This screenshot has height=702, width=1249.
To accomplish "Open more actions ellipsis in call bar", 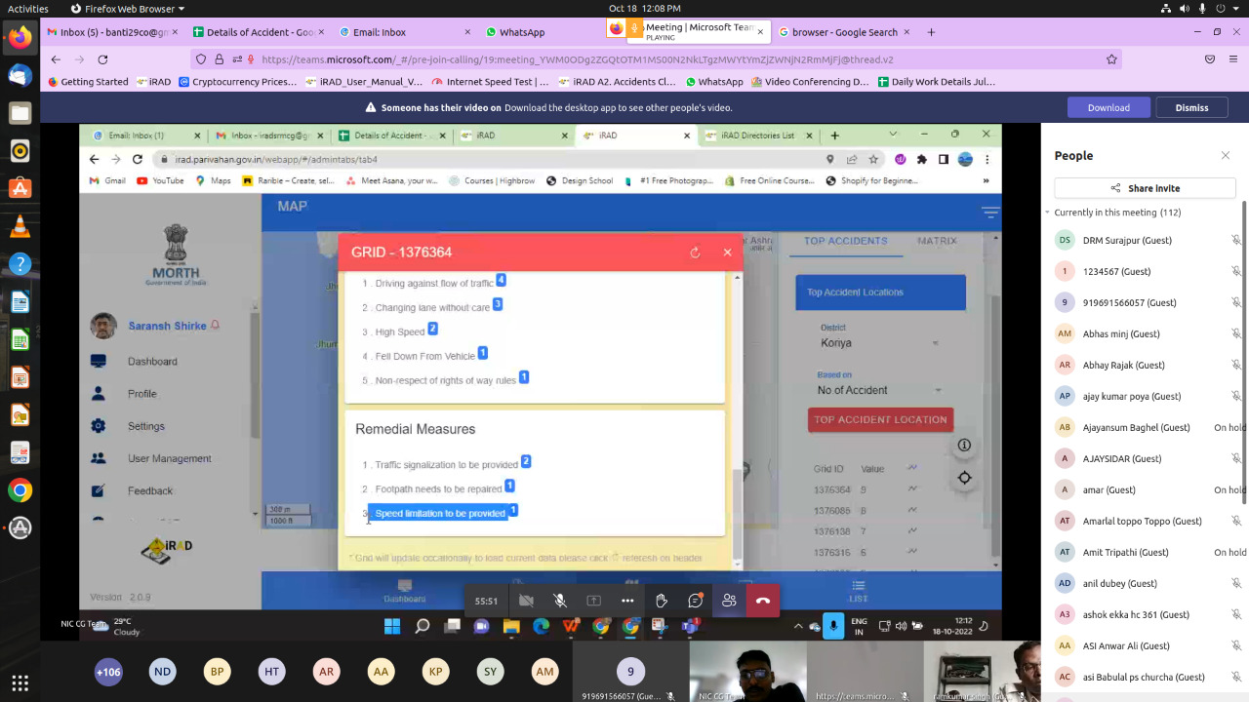I will (627, 601).
